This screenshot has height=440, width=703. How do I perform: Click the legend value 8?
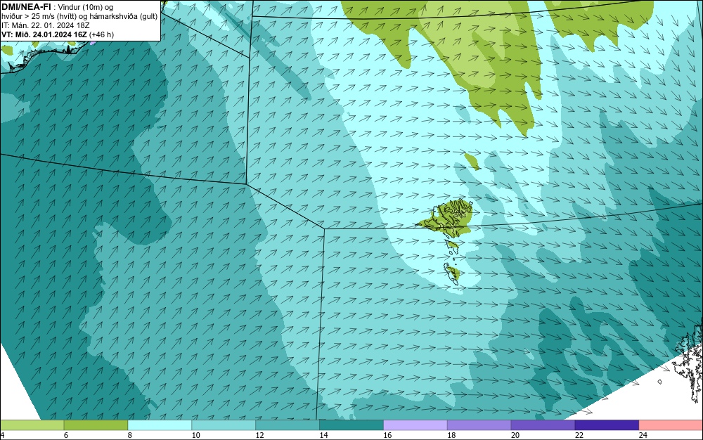(x=129, y=435)
